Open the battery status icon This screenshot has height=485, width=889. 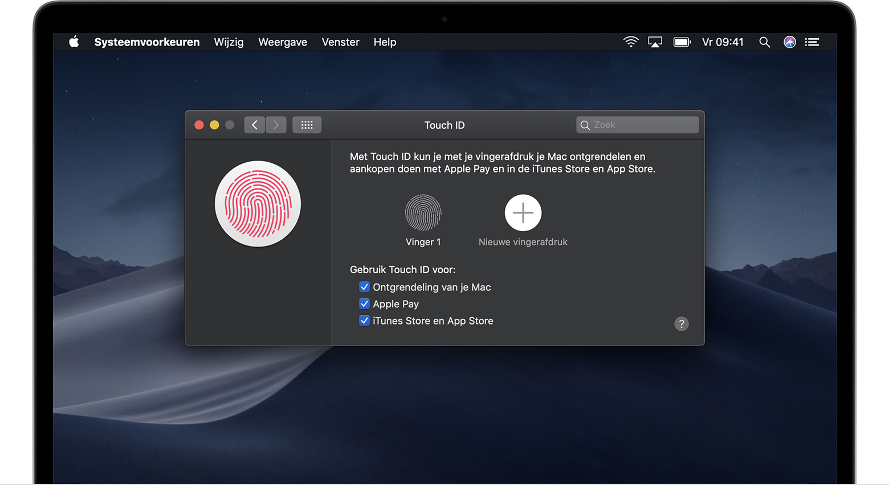[x=682, y=42]
